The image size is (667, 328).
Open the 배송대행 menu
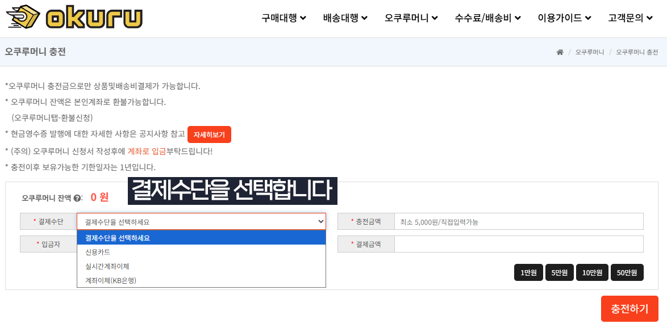pos(345,18)
